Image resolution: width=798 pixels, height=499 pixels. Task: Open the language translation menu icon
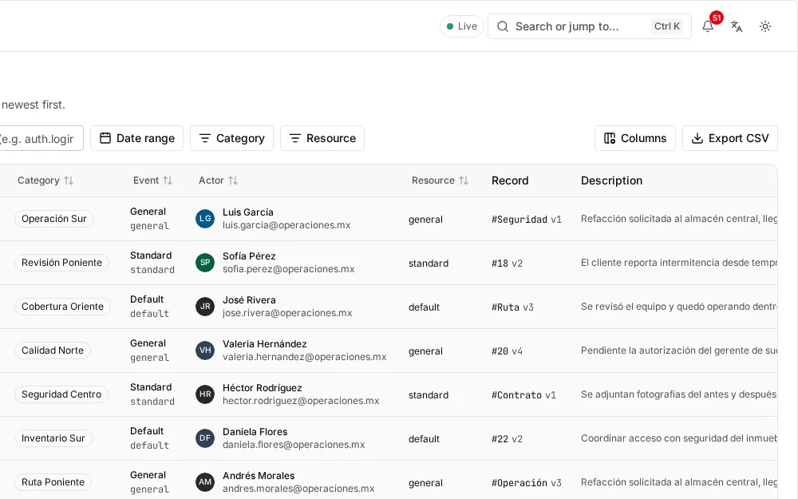[x=737, y=26]
